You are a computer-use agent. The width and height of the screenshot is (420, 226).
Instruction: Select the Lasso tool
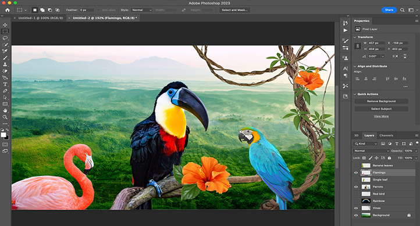(x=5, y=38)
